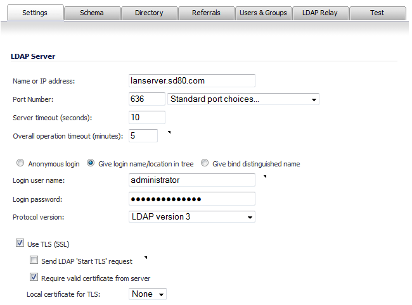Open Local certificate for TLS dropdown

(148, 294)
